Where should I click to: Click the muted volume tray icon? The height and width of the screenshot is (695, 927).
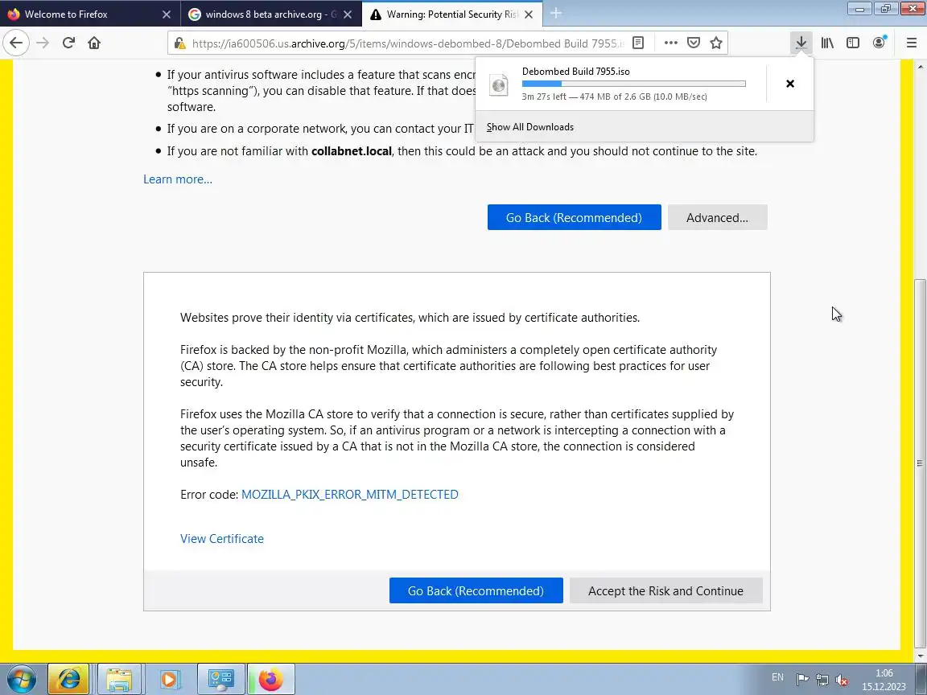click(842, 680)
